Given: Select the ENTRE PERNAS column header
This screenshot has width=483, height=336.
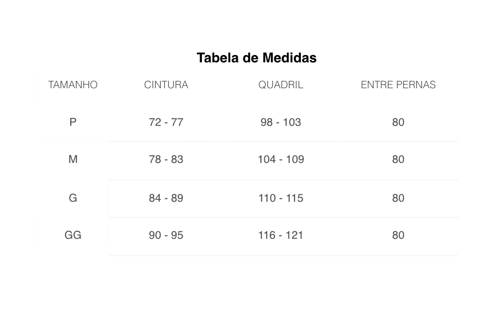Looking at the screenshot, I should pos(398,85).
